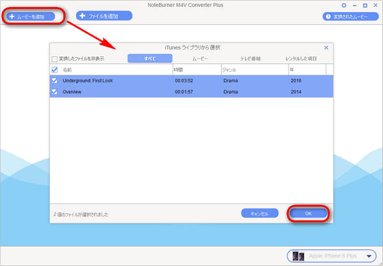This screenshot has height=266, width=383.
Task: Click the iPhone device icon in profile selector
Action: tap(298, 256)
